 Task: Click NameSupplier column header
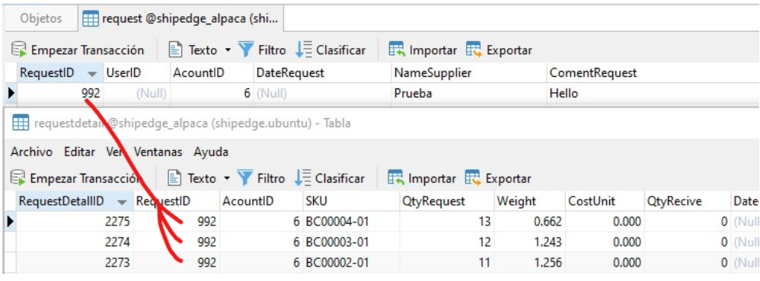469,73
